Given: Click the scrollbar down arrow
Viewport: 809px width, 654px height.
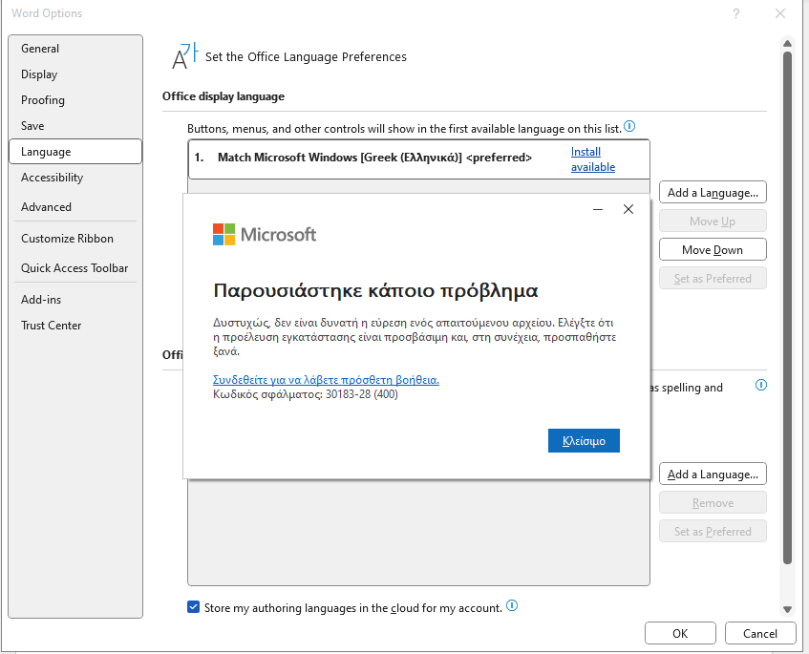Looking at the screenshot, I should pyautogui.click(x=787, y=610).
